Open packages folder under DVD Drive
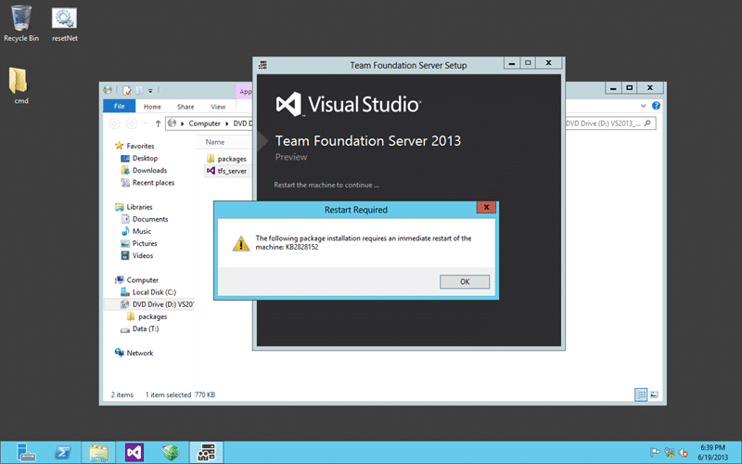The width and height of the screenshot is (742, 464). [x=147, y=316]
